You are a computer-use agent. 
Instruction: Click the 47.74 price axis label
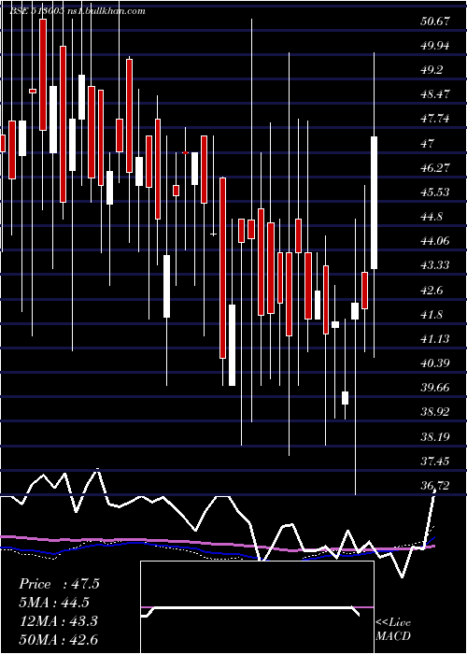(435, 119)
